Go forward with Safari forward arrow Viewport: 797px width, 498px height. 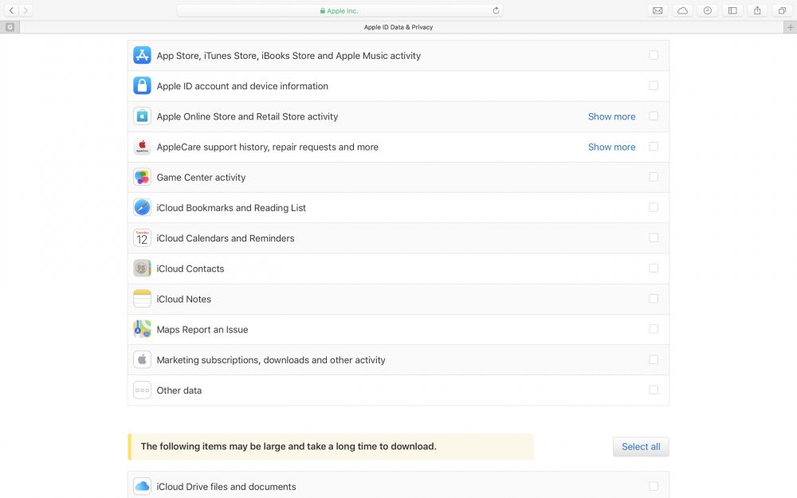(x=26, y=10)
